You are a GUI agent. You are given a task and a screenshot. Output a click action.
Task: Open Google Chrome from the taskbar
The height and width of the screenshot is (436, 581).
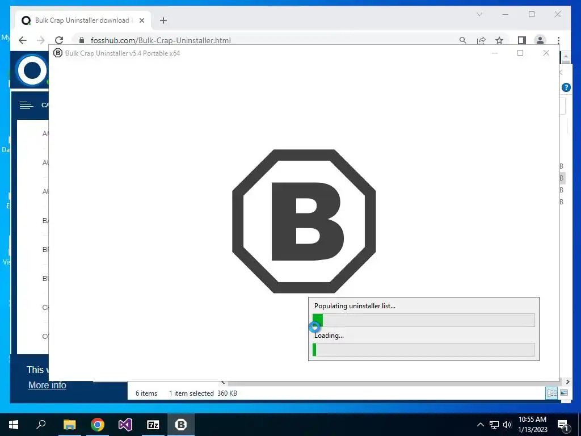(x=98, y=425)
